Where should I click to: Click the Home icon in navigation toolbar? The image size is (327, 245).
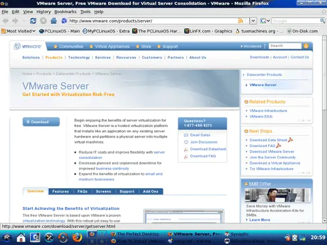(x=54, y=21)
